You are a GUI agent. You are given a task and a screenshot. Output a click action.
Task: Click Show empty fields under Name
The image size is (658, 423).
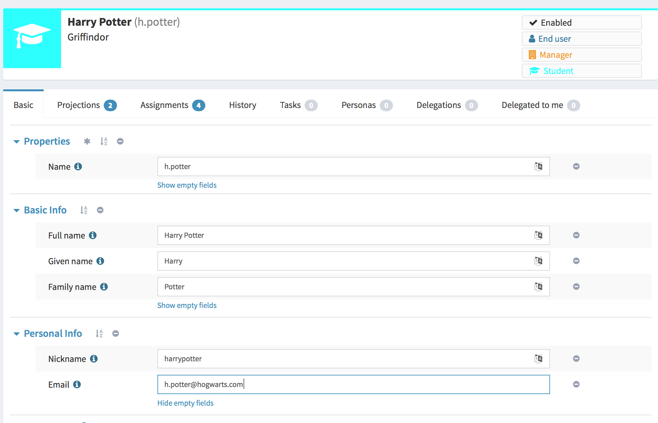pos(187,185)
